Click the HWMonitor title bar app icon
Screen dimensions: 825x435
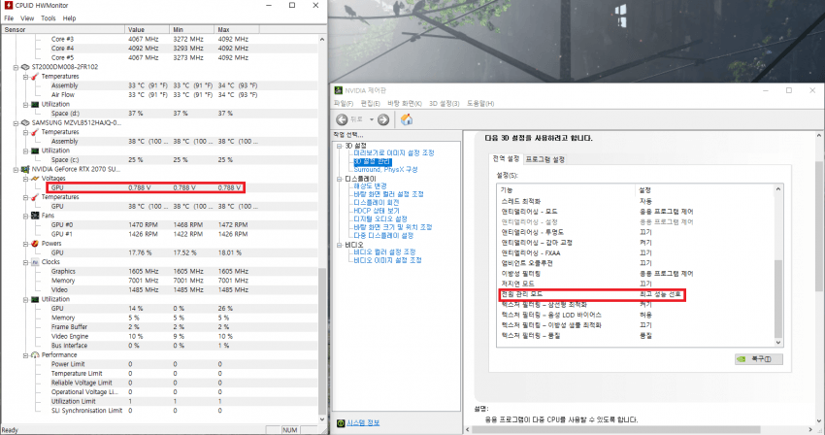click(x=8, y=5)
